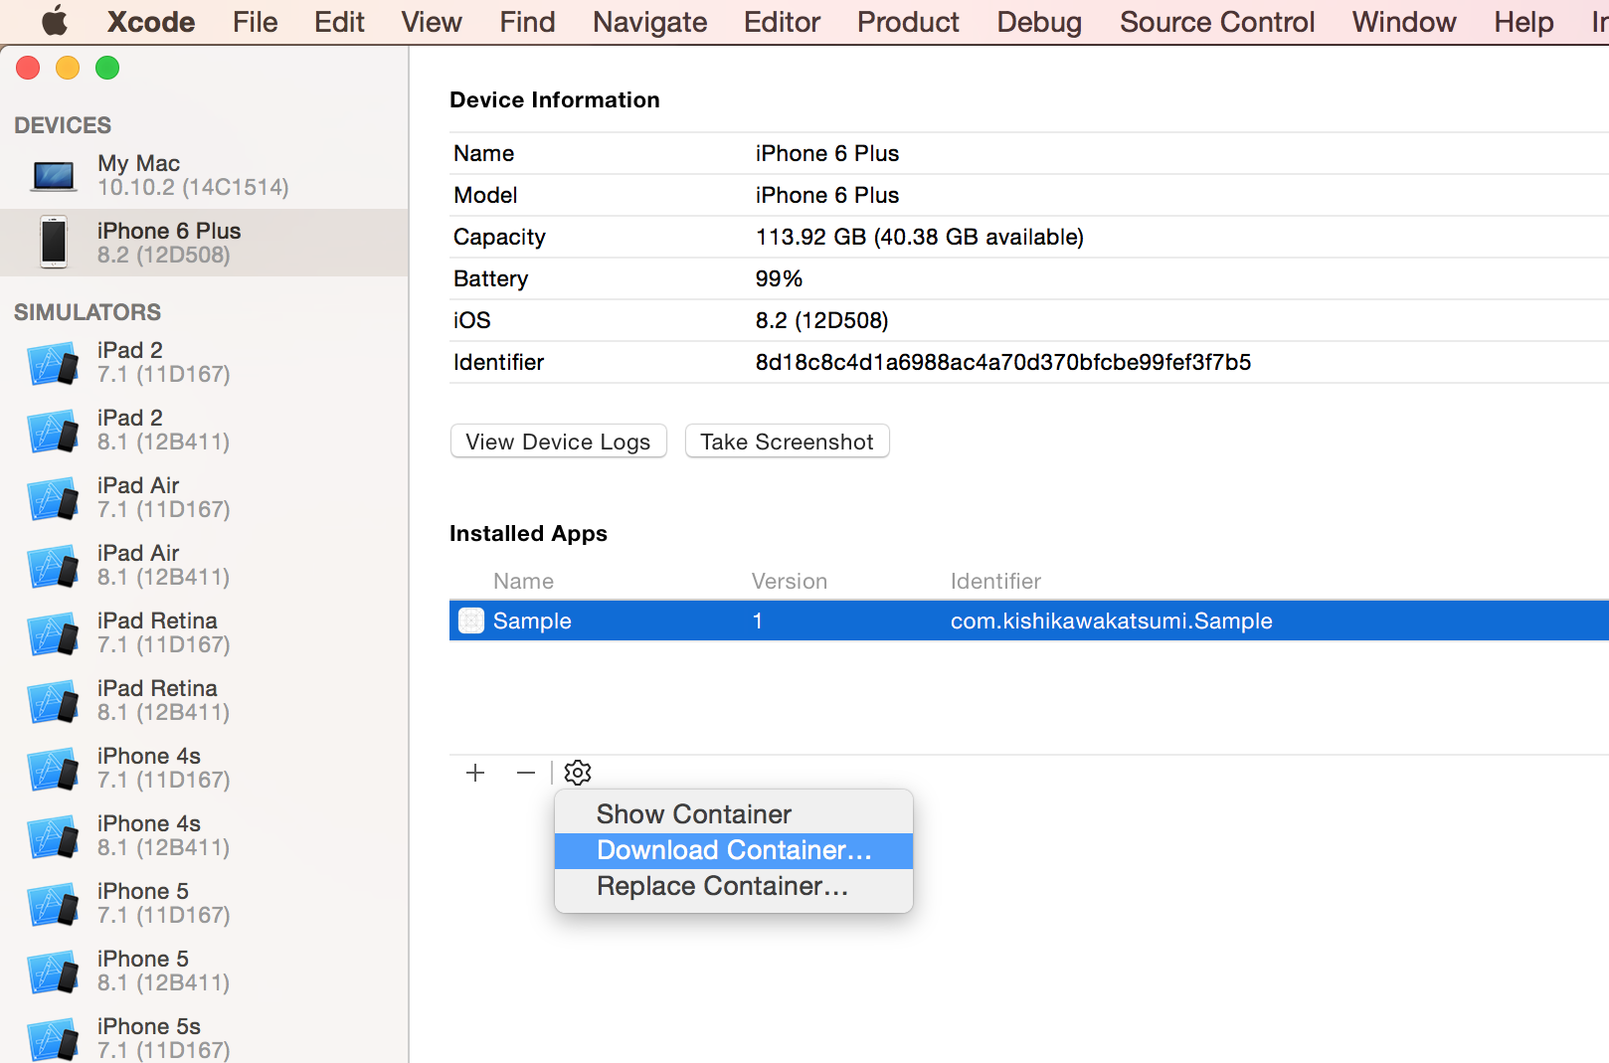The image size is (1609, 1063).
Task: Select the iPad 2 7.1 (11D167) simulator
Action: 204,362
